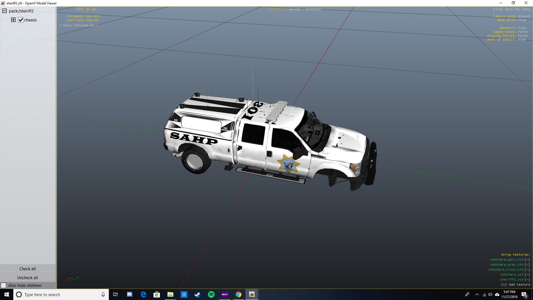
Task: Open Discord from the taskbar
Action: point(130,294)
